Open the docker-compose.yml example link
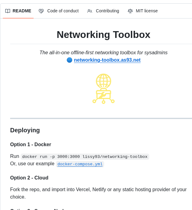The width and height of the screenshot is (192, 210). click(80, 164)
